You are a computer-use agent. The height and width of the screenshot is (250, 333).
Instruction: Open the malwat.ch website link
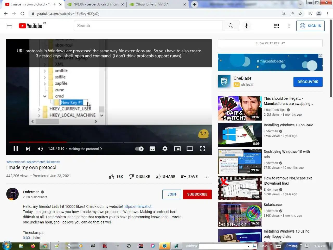(x=138, y=207)
